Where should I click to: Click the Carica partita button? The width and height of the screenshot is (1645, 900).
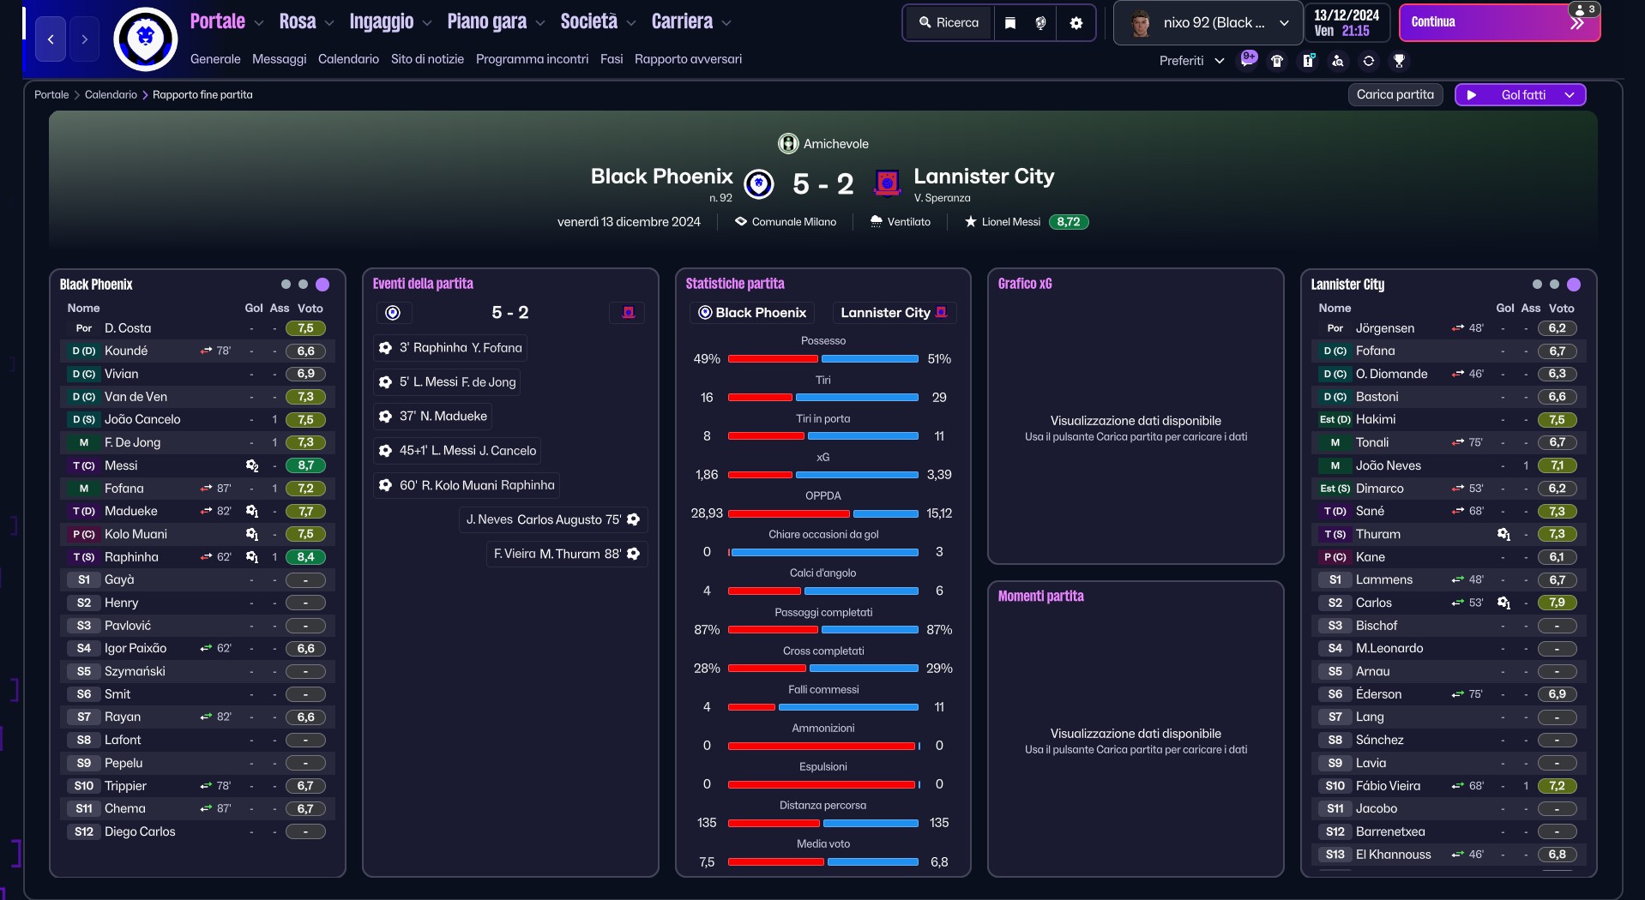(x=1395, y=95)
